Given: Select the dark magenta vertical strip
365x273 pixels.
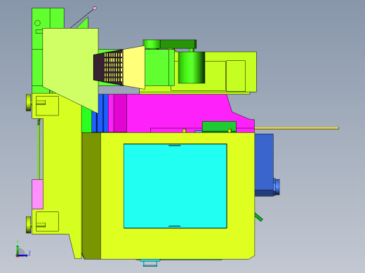Looking at the screenshot, I should coord(120,113).
